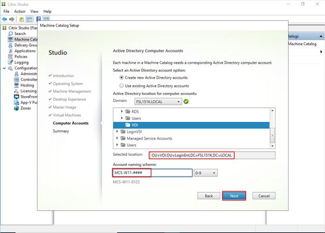
Task: Click the Account naming scheme input field
Action: pyautogui.click(x=152, y=173)
